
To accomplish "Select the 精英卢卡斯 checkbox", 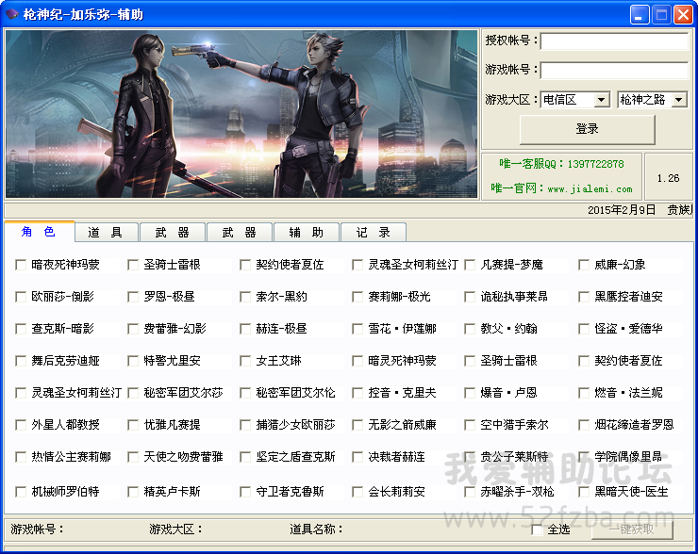I will click(x=133, y=492).
